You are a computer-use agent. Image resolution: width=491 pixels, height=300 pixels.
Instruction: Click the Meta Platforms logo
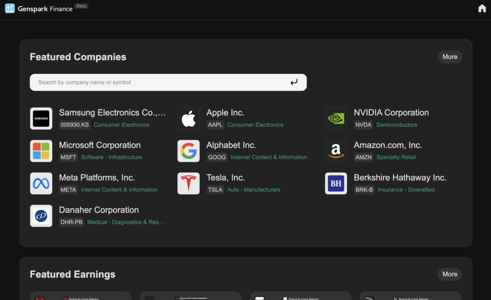pos(41,184)
